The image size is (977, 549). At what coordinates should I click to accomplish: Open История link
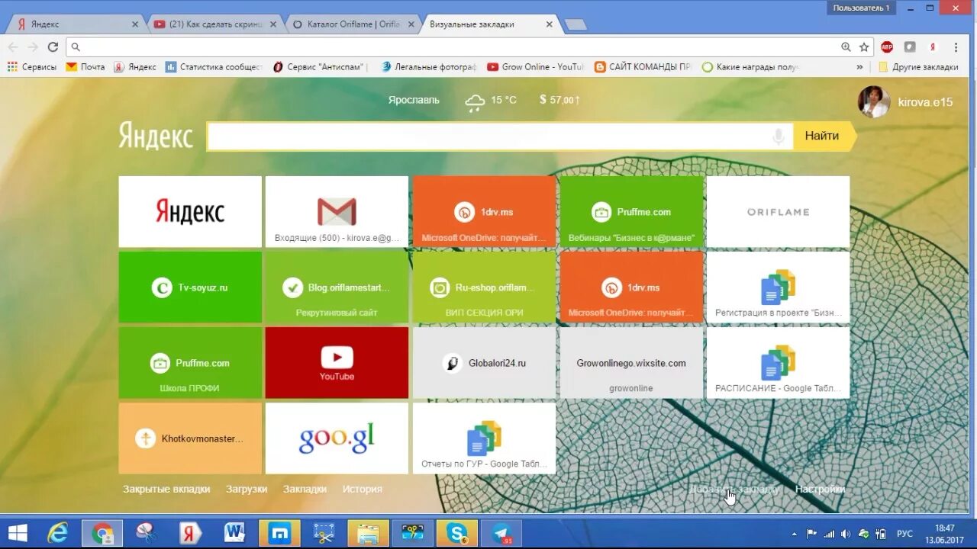(x=363, y=490)
